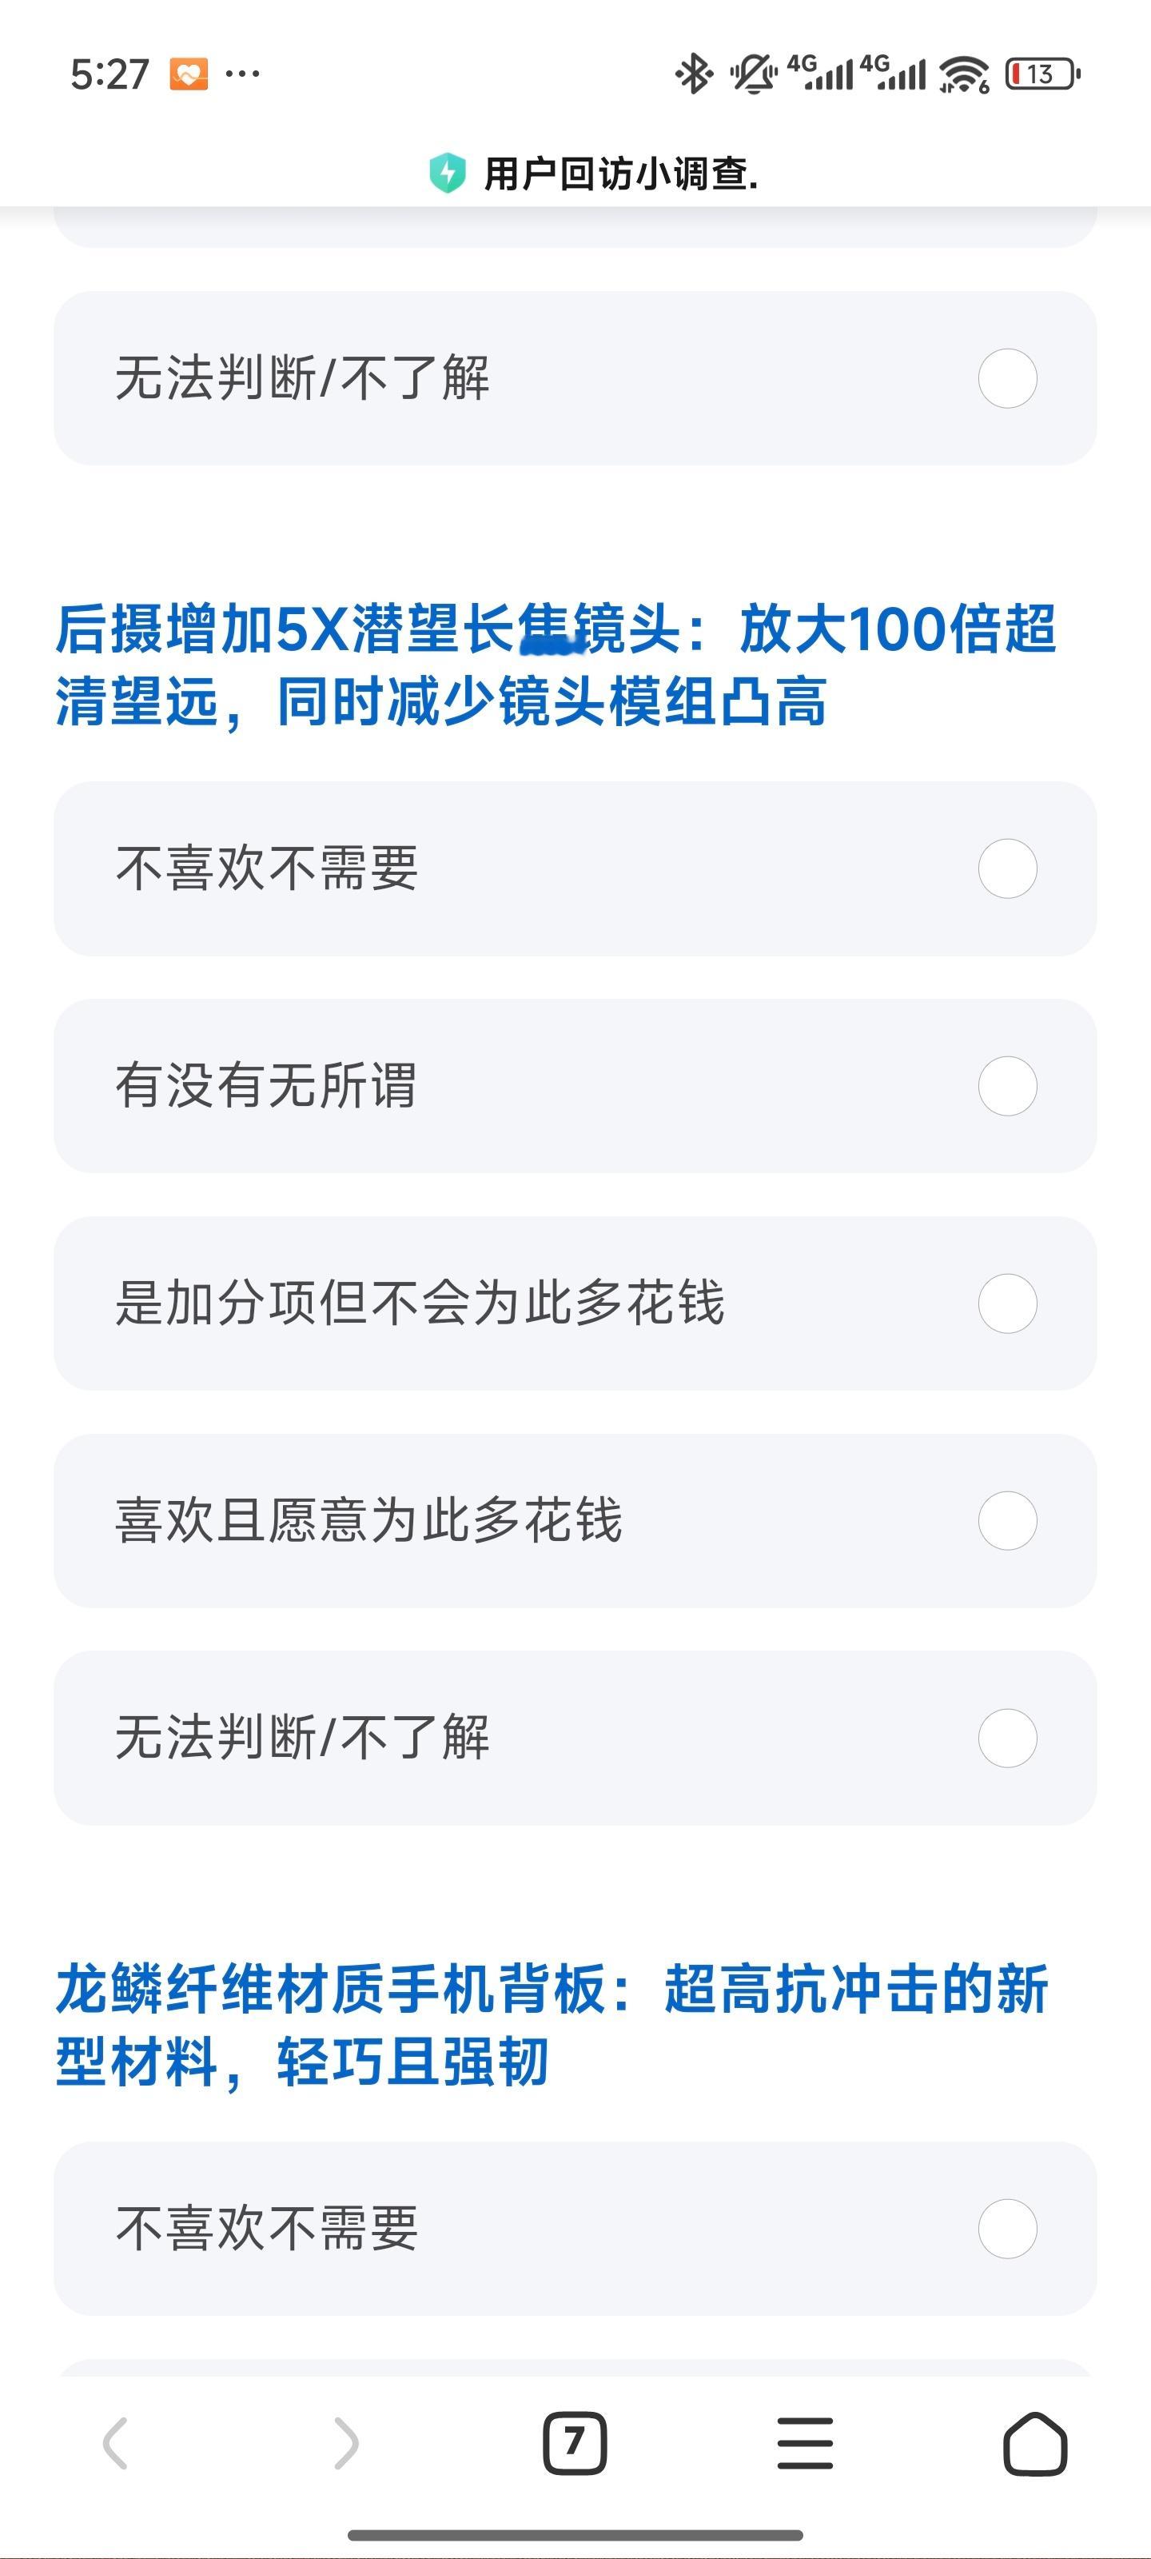This screenshot has width=1151, height=2559.
Task: Tap the 用户回访小调查 page title
Action: coord(621,174)
